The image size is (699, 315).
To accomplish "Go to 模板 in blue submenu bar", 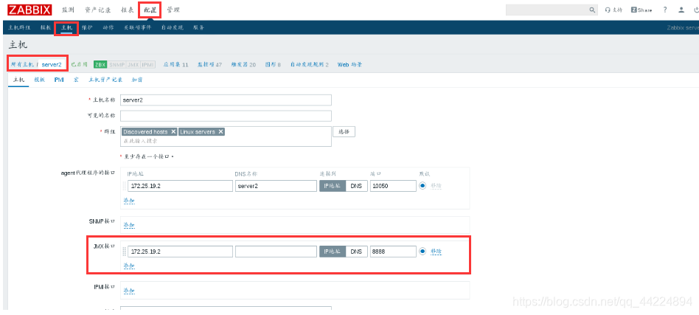I will (46, 27).
